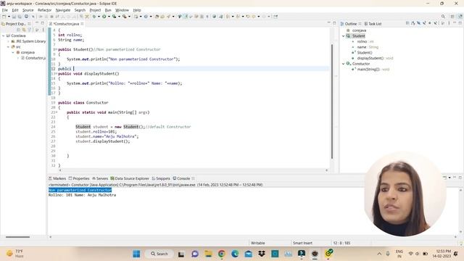Switch to the Markers tab
The image size is (464, 261).
(57, 178)
